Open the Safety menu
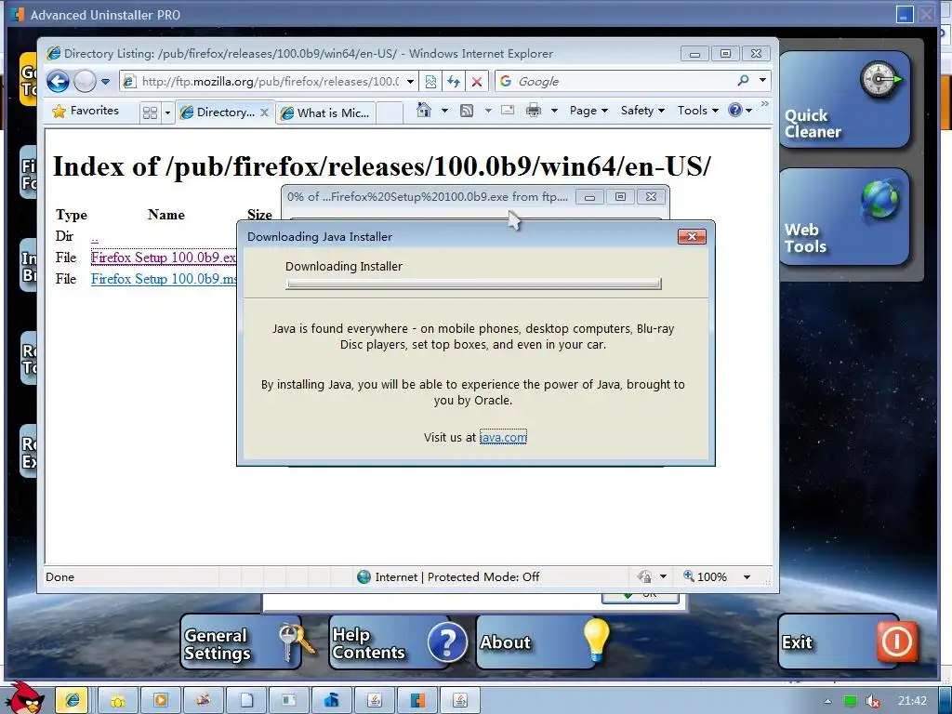Image resolution: width=952 pixels, height=714 pixels. coord(642,111)
